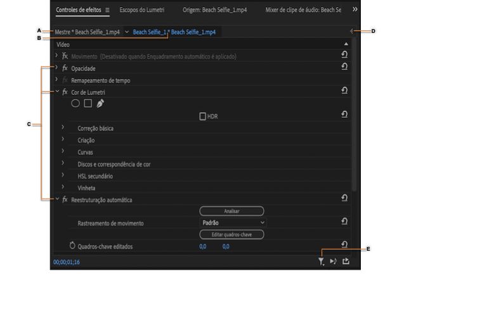
Task: Toggle the Opacidade fx switch
Action: pos(65,68)
